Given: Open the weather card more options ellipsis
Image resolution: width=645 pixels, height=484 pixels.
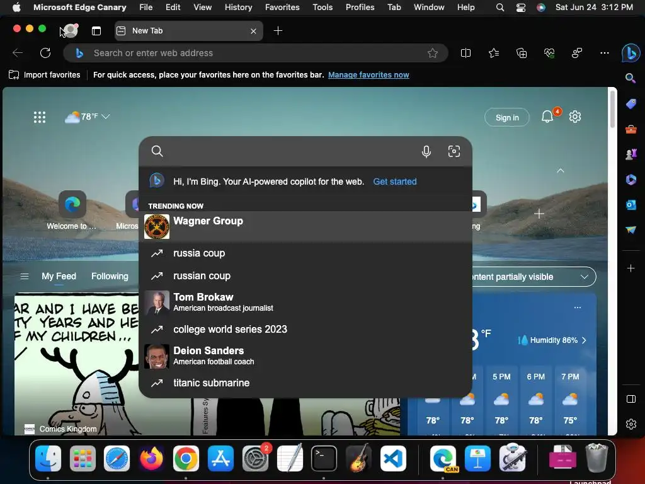Looking at the screenshot, I should click(578, 308).
